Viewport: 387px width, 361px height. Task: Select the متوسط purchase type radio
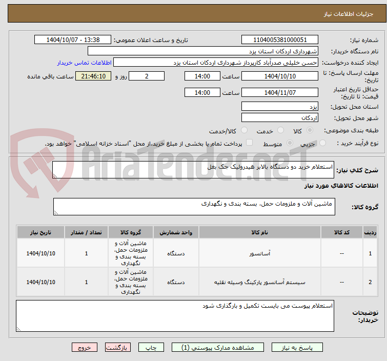click(290, 143)
